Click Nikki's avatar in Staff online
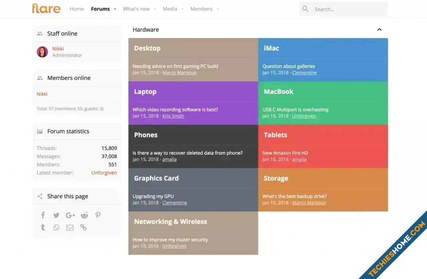 pos(42,52)
